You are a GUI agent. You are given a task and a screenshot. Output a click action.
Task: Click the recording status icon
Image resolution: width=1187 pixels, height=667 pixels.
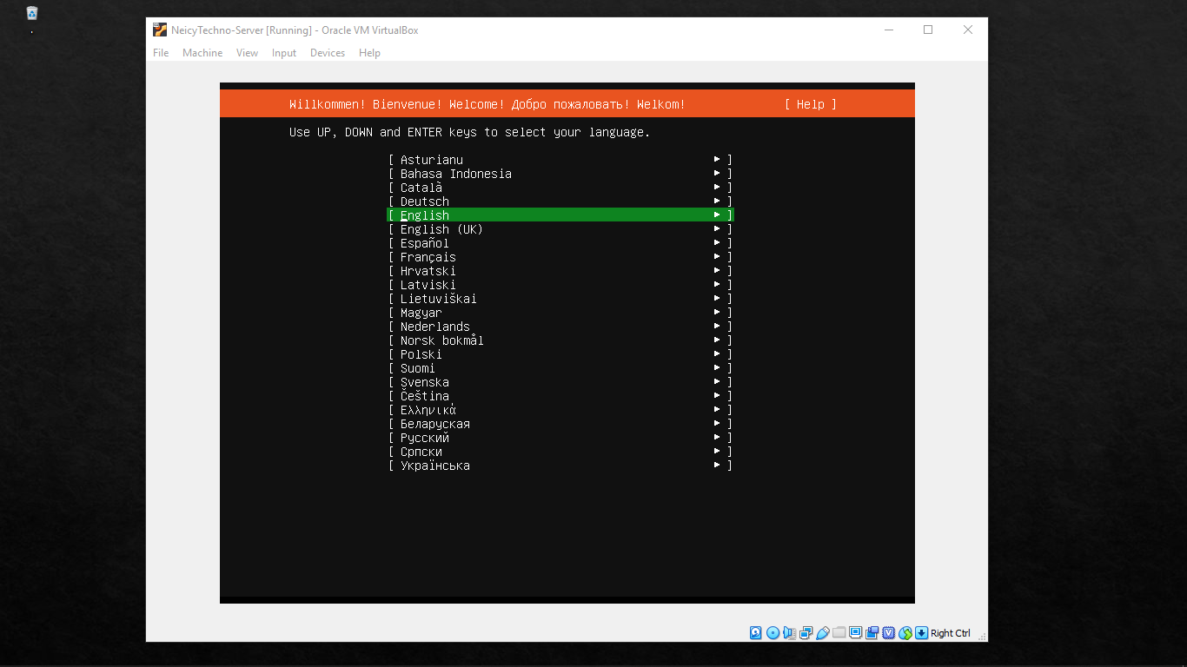pyautogui.click(x=872, y=633)
